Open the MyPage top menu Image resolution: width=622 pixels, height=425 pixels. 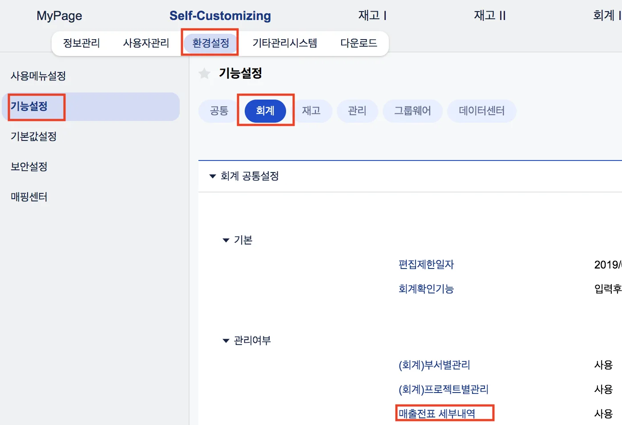click(59, 16)
